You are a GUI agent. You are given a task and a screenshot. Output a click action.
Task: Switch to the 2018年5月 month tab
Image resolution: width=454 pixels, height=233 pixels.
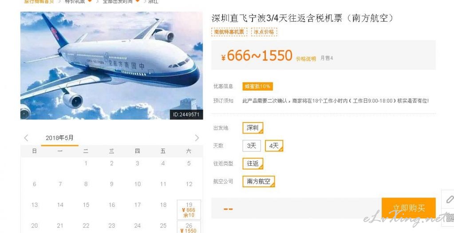click(x=59, y=138)
